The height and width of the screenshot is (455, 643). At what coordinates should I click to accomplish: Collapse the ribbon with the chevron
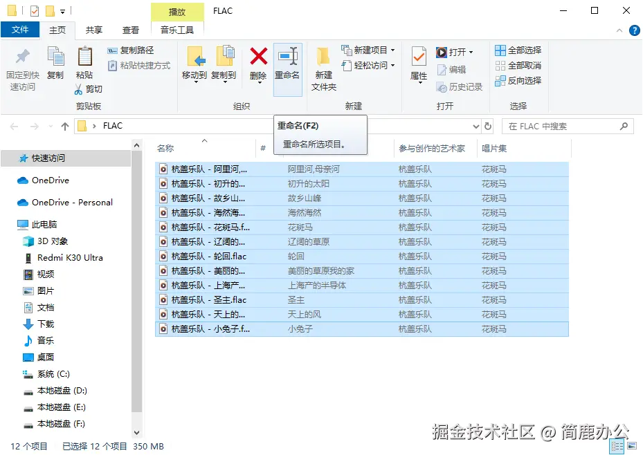point(619,30)
